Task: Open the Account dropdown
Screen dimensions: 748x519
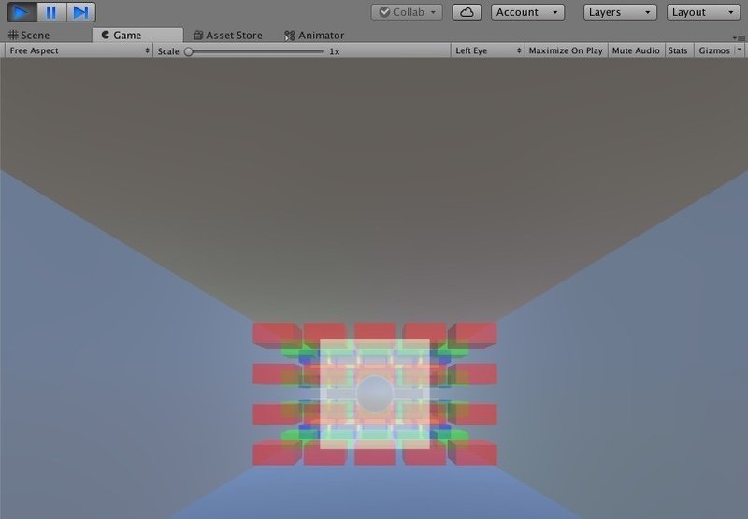Action: pos(527,12)
